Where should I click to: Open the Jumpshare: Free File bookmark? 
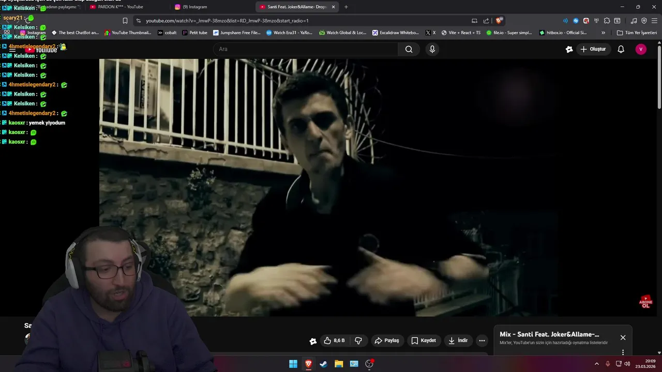pyautogui.click(x=237, y=33)
